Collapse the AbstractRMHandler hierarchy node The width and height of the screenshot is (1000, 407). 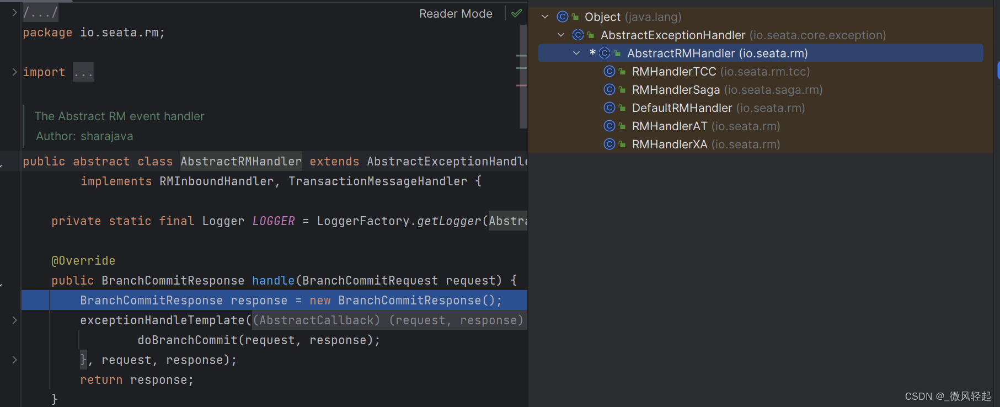tap(576, 53)
